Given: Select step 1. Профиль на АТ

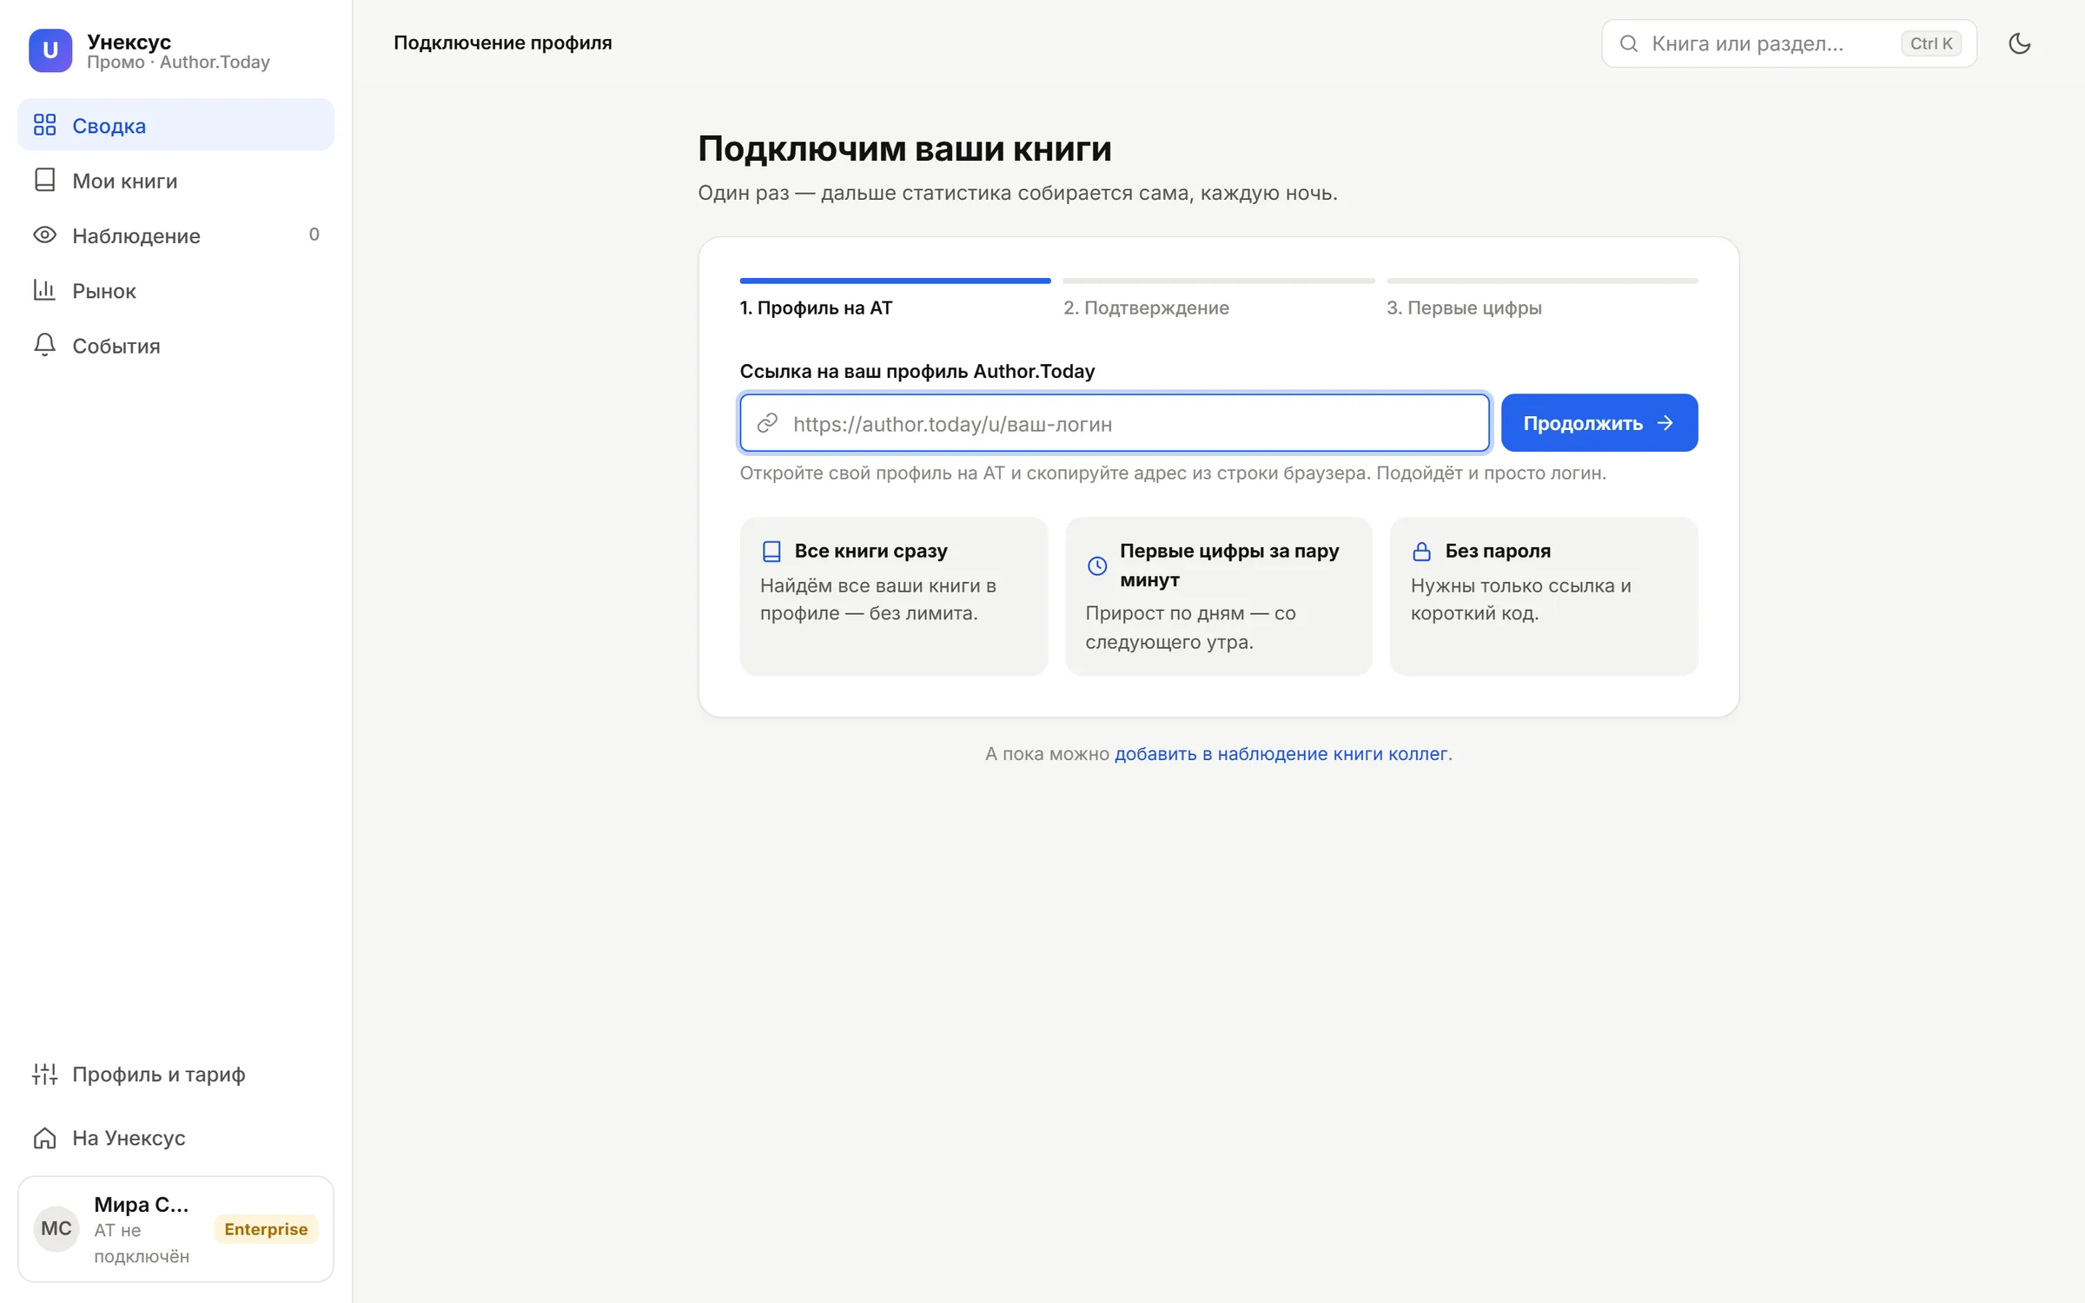Looking at the screenshot, I should coord(816,308).
